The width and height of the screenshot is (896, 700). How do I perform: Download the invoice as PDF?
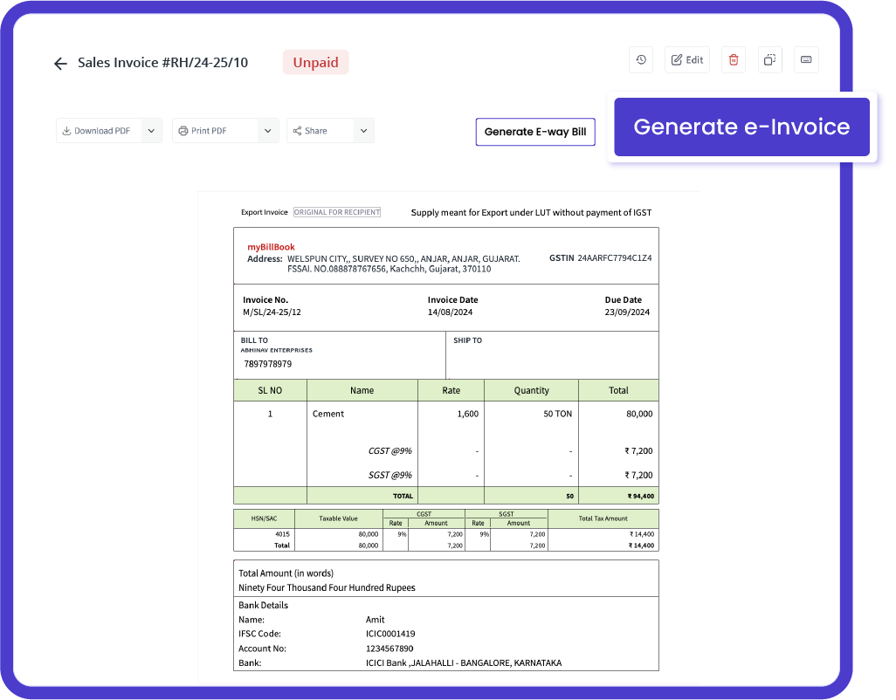click(97, 131)
